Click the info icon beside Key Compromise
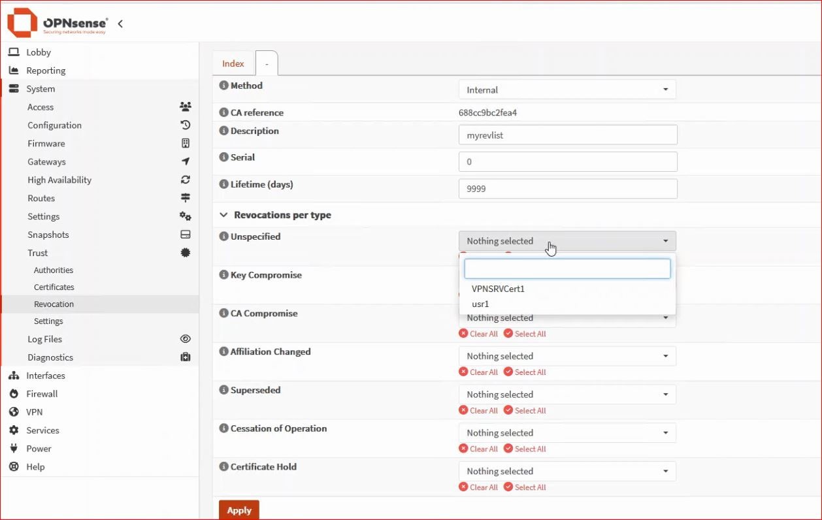Image resolution: width=822 pixels, height=520 pixels. [x=223, y=275]
